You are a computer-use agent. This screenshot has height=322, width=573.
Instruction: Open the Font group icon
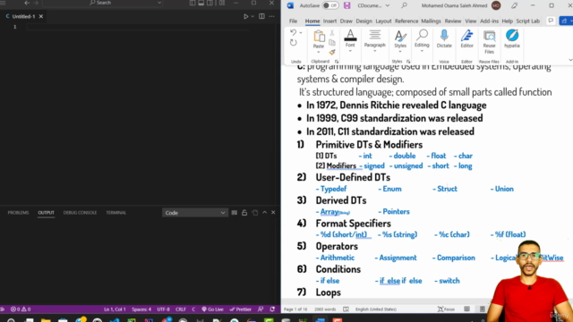click(350, 35)
